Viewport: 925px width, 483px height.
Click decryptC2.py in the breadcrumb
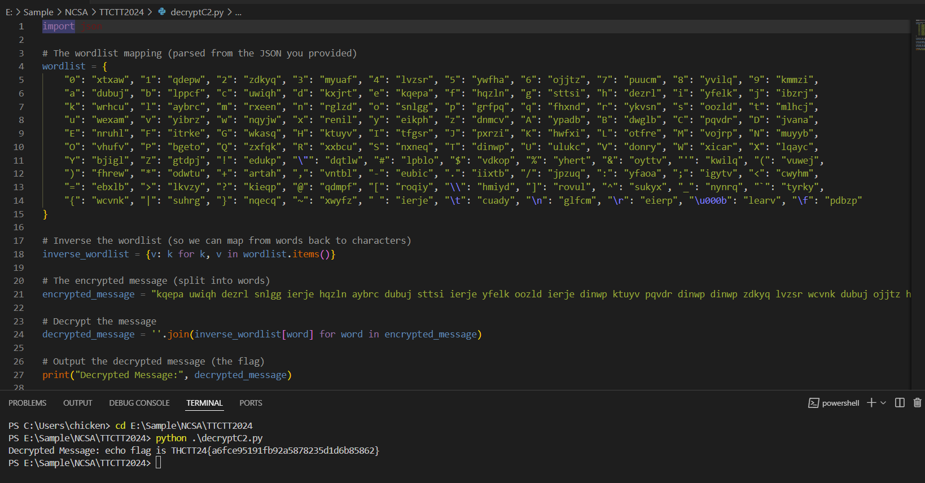tap(197, 12)
